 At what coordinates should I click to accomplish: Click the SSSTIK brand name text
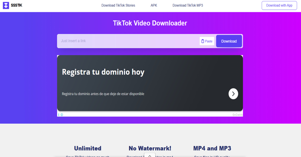17,6
